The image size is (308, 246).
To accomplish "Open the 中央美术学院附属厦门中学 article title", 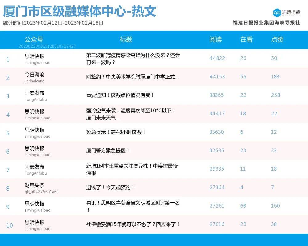I will click(132, 77).
